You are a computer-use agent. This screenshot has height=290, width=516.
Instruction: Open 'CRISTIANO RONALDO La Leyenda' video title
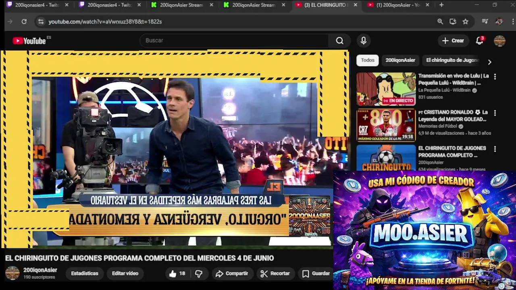[x=453, y=116]
